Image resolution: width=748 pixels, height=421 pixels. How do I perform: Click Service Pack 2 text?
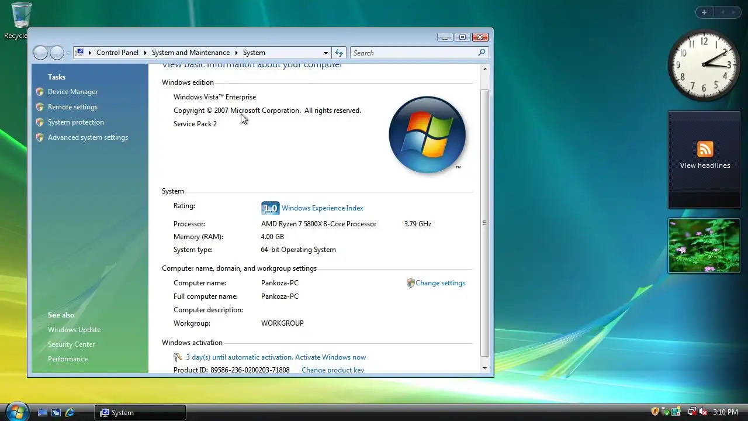pos(195,124)
